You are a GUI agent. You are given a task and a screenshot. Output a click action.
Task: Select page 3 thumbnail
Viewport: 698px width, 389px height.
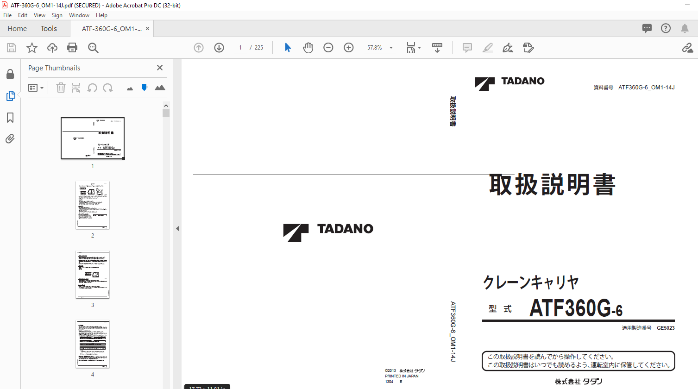coord(93,275)
